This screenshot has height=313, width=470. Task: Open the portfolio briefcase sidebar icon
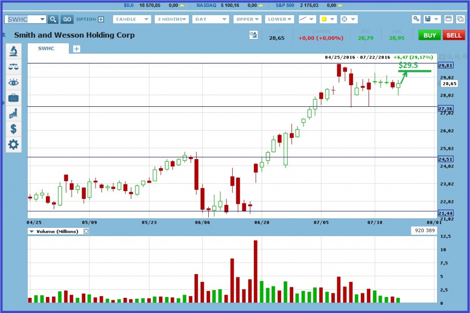point(13,98)
